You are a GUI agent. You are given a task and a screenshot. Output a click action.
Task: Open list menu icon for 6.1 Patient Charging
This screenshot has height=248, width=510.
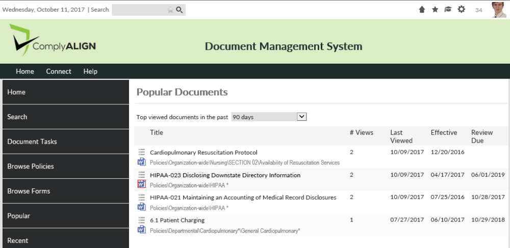click(141, 220)
